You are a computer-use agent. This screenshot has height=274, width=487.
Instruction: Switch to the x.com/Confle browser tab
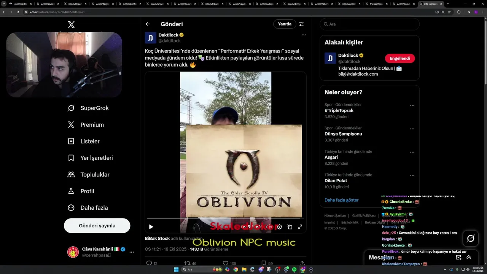[x=130, y=4]
